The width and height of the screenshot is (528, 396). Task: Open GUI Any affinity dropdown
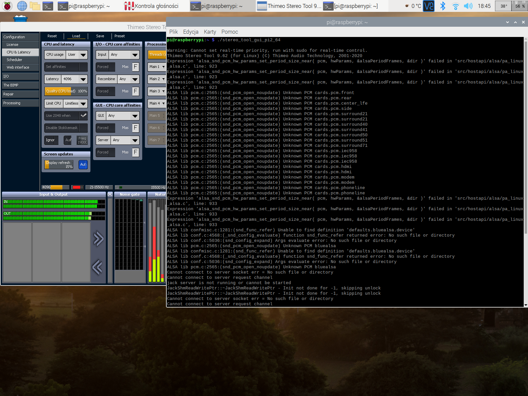[123, 115]
